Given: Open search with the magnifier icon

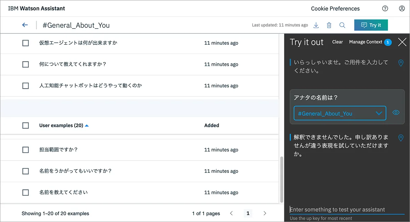Looking at the screenshot, I should pyautogui.click(x=342, y=25).
